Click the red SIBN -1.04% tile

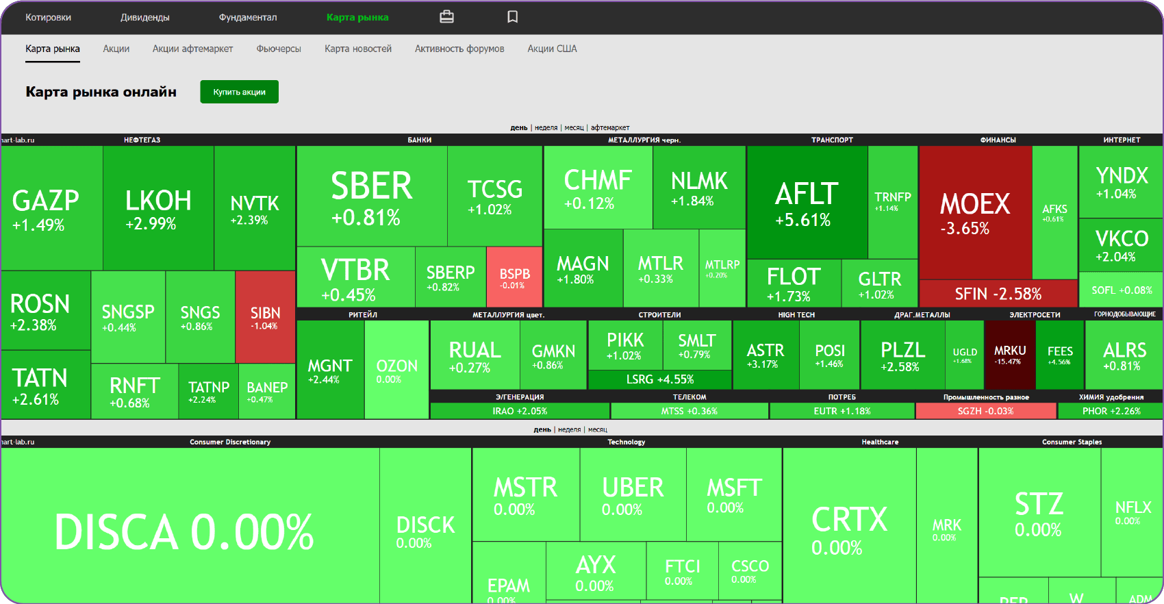click(x=265, y=317)
